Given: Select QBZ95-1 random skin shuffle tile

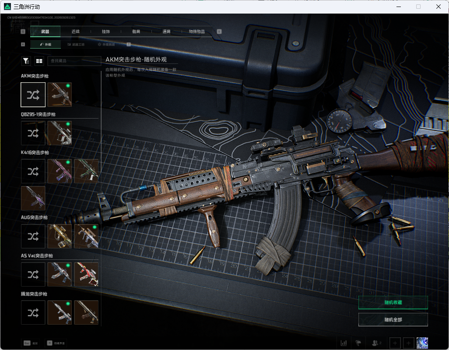Looking at the screenshot, I should 33,133.
